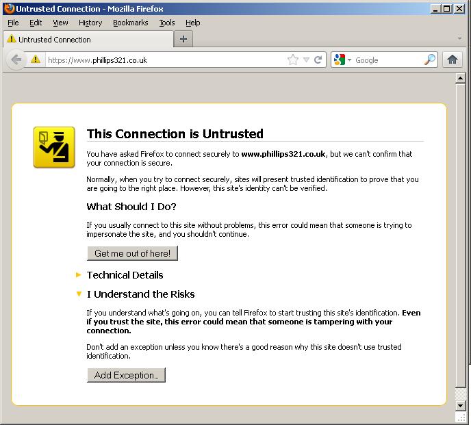This screenshot has width=471, height=425.
Task: Open a new tab with plus button
Action: click(x=183, y=39)
